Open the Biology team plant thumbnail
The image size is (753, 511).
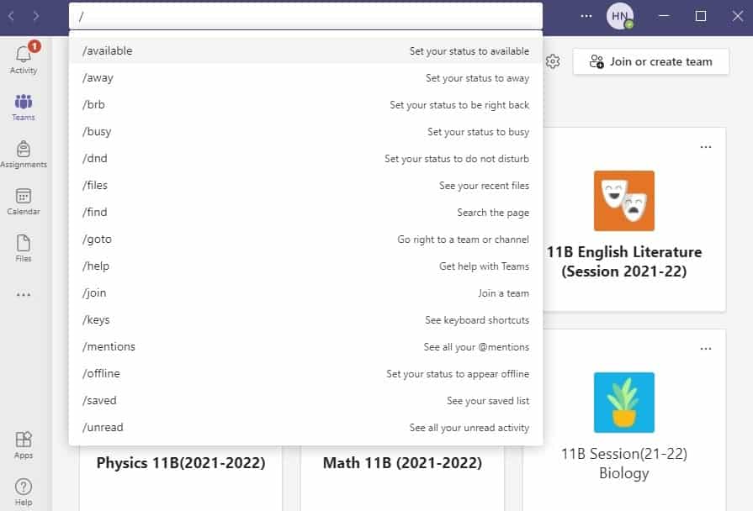click(x=623, y=403)
